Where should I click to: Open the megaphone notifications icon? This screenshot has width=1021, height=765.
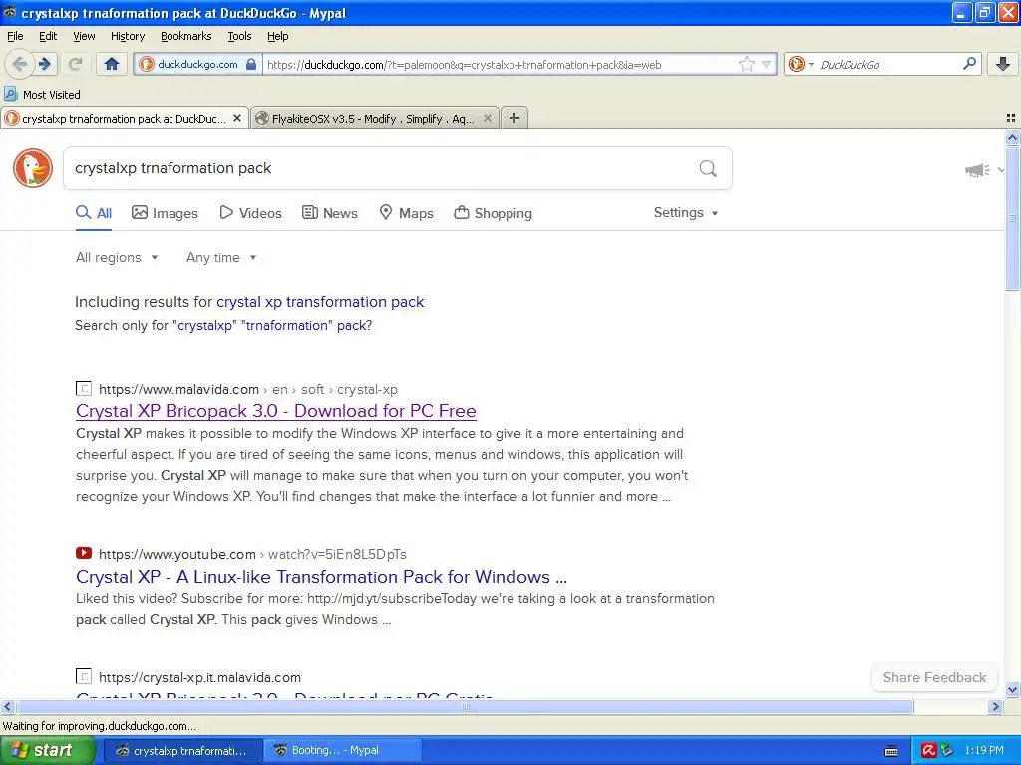point(977,170)
